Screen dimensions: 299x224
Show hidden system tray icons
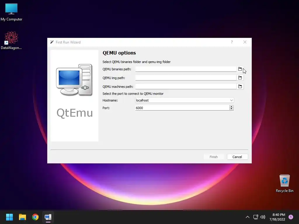pyautogui.click(x=248, y=217)
